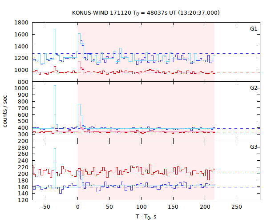Click the 240 tick label in G3
The width and height of the screenshot is (267, 222).
[x=23, y=161]
